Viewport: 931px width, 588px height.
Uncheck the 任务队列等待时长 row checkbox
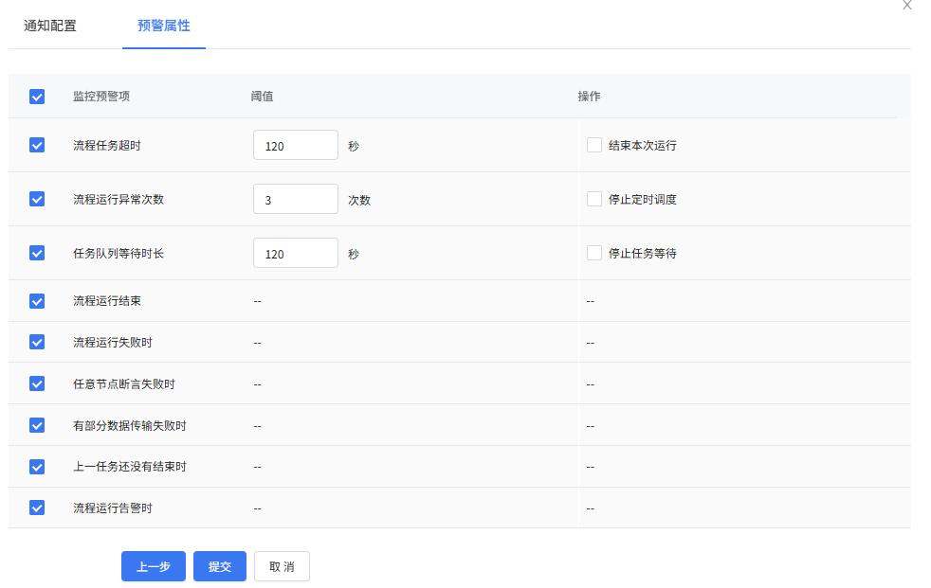click(x=37, y=253)
